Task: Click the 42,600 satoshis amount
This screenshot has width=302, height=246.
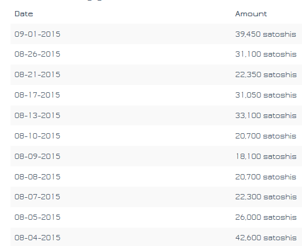Action: point(266,238)
